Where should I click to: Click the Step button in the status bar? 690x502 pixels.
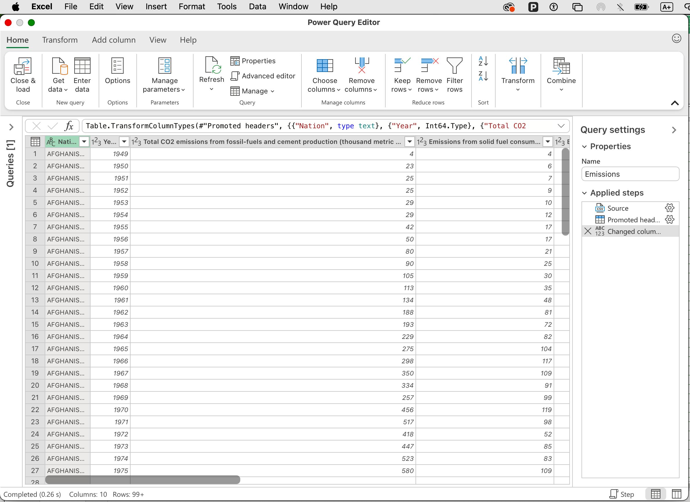(x=622, y=494)
